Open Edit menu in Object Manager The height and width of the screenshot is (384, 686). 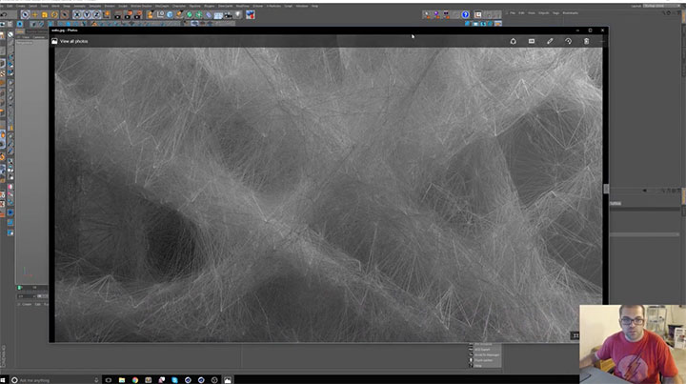(x=521, y=13)
